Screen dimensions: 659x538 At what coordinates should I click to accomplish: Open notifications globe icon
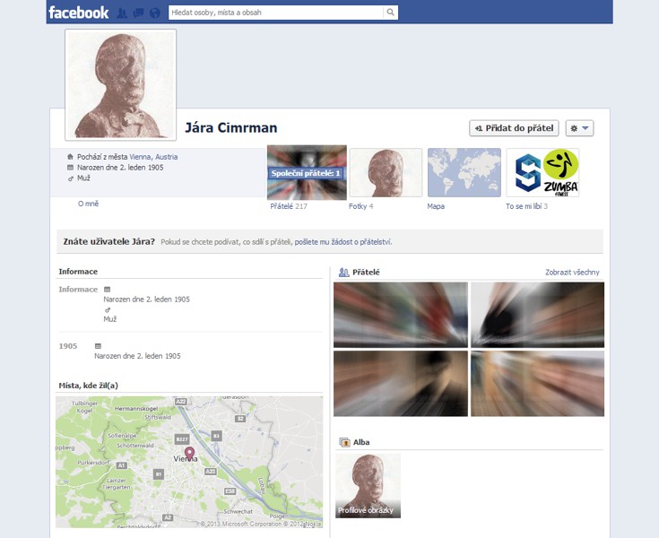point(154,13)
